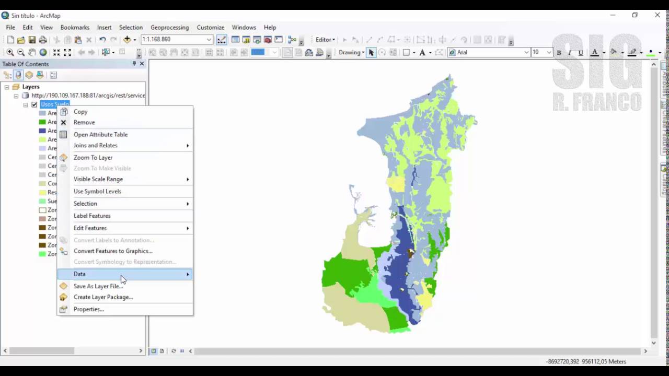
Task: Open a map document with folder icon
Action: (21, 40)
